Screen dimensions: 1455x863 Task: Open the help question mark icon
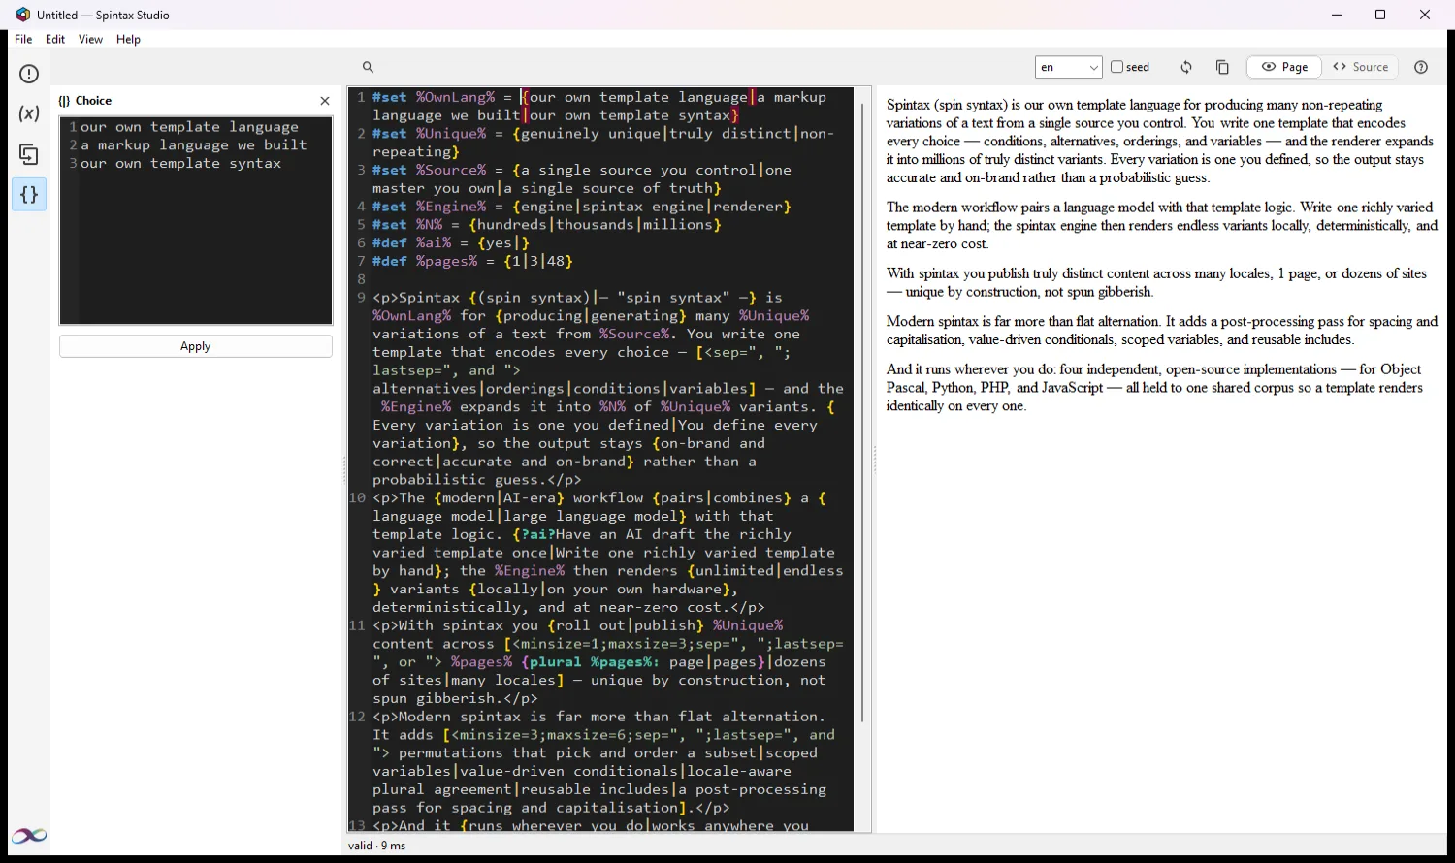pyautogui.click(x=1421, y=67)
